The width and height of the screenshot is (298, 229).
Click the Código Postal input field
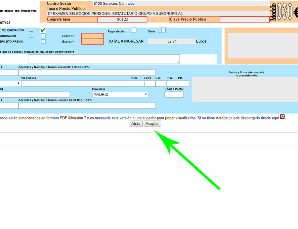click(174, 95)
